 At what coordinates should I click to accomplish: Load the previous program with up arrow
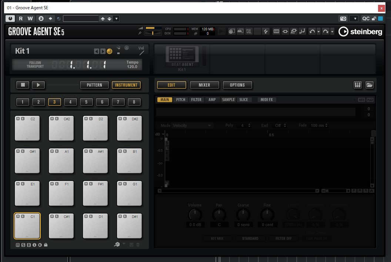tap(103, 19)
